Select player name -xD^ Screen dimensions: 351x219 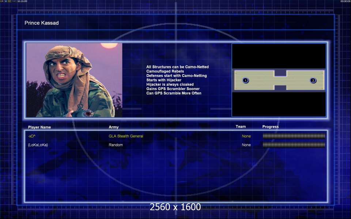pos(32,136)
